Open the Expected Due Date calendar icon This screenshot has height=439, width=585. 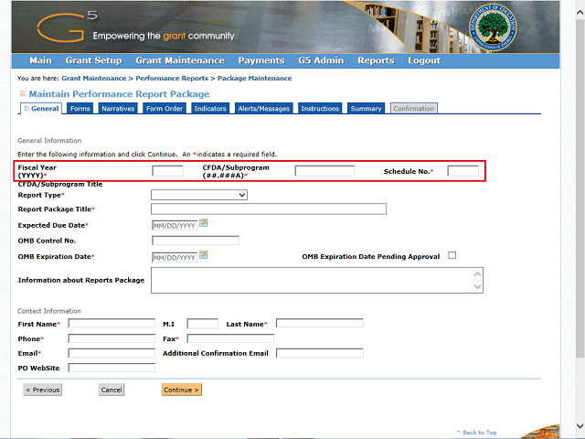(x=203, y=223)
